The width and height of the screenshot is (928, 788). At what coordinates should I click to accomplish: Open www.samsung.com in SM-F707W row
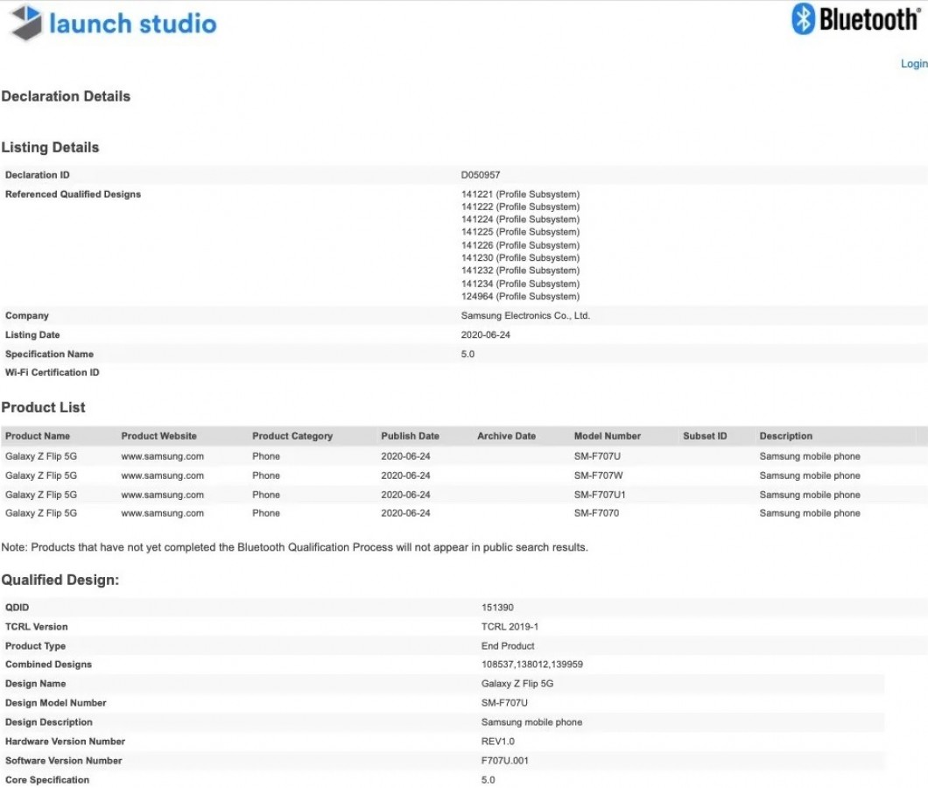[x=162, y=475]
